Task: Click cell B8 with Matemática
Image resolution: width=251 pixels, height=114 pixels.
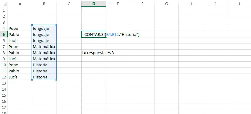Action: click(44, 53)
